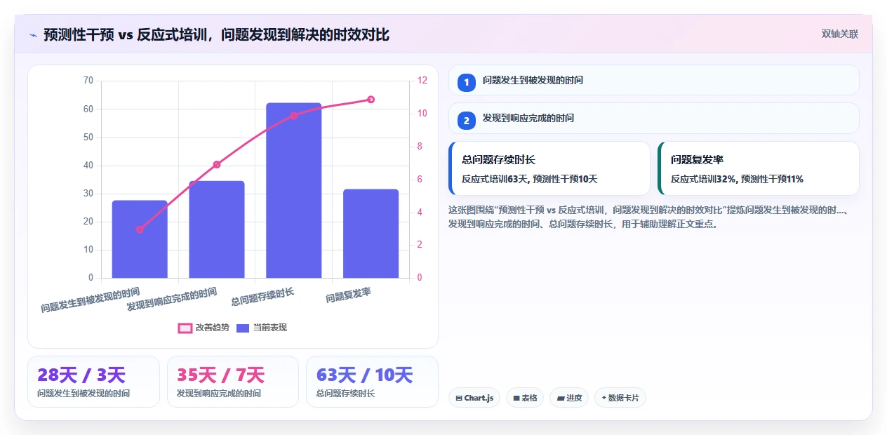Toggle the 改善趋势 legend swatch
The width and height of the screenshot is (887, 435).
pyautogui.click(x=185, y=328)
